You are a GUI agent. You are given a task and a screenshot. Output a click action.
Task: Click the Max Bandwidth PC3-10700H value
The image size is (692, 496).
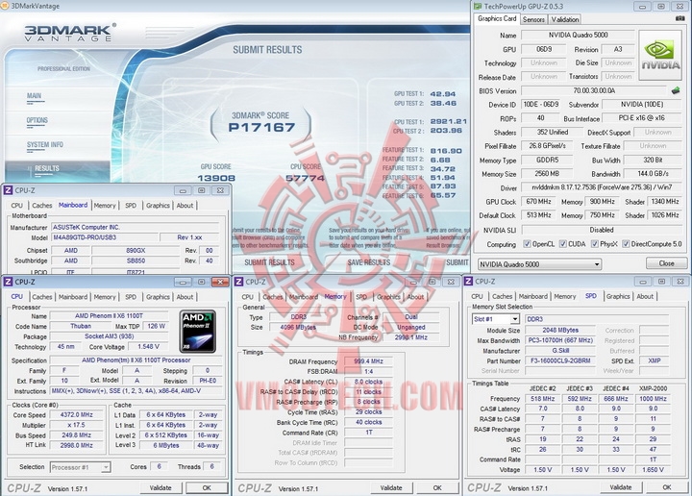[560, 340]
